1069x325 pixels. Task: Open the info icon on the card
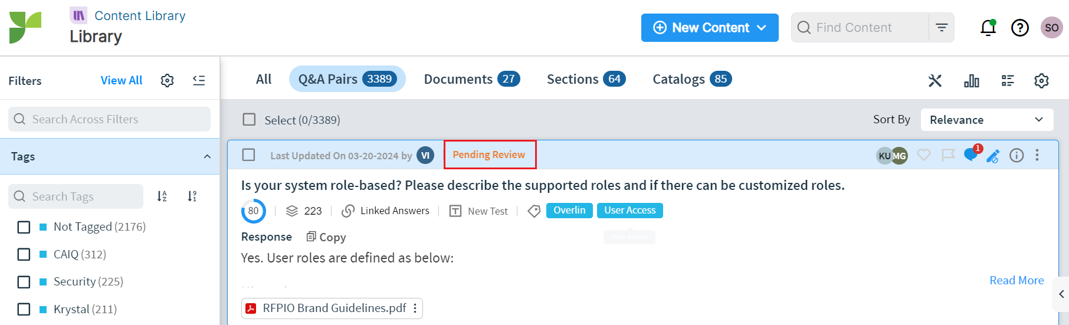coord(1016,155)
